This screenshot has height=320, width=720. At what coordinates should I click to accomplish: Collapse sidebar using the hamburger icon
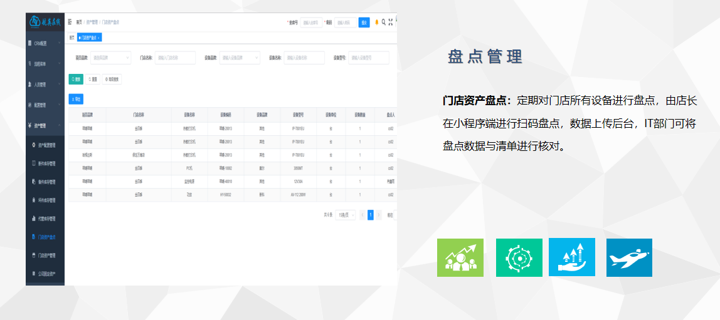click(70, 22)
